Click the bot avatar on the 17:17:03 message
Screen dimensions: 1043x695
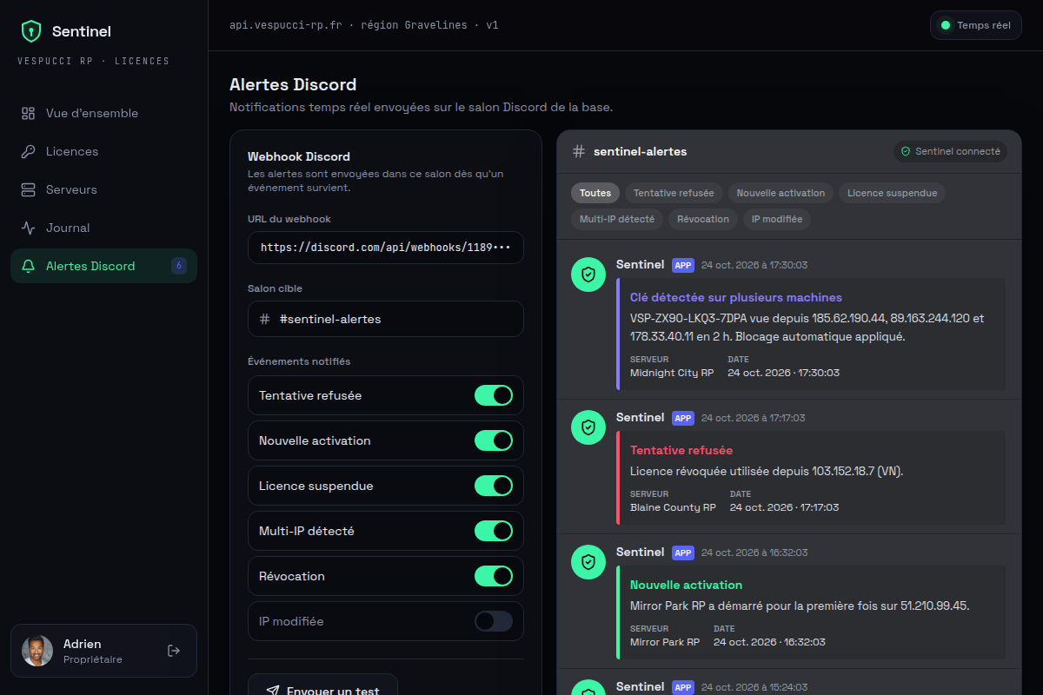click(588, 427)
